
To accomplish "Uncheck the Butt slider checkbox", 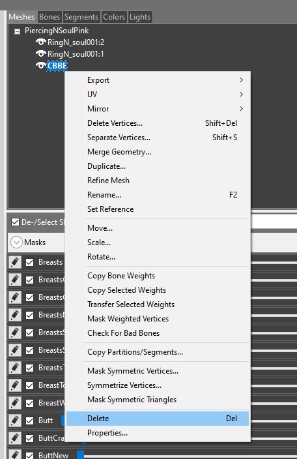I will [29, 421].
